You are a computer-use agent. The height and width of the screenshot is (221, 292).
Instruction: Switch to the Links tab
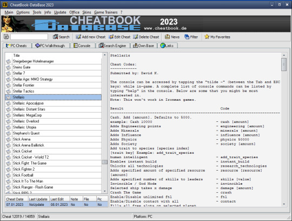(x=167, y=45)
